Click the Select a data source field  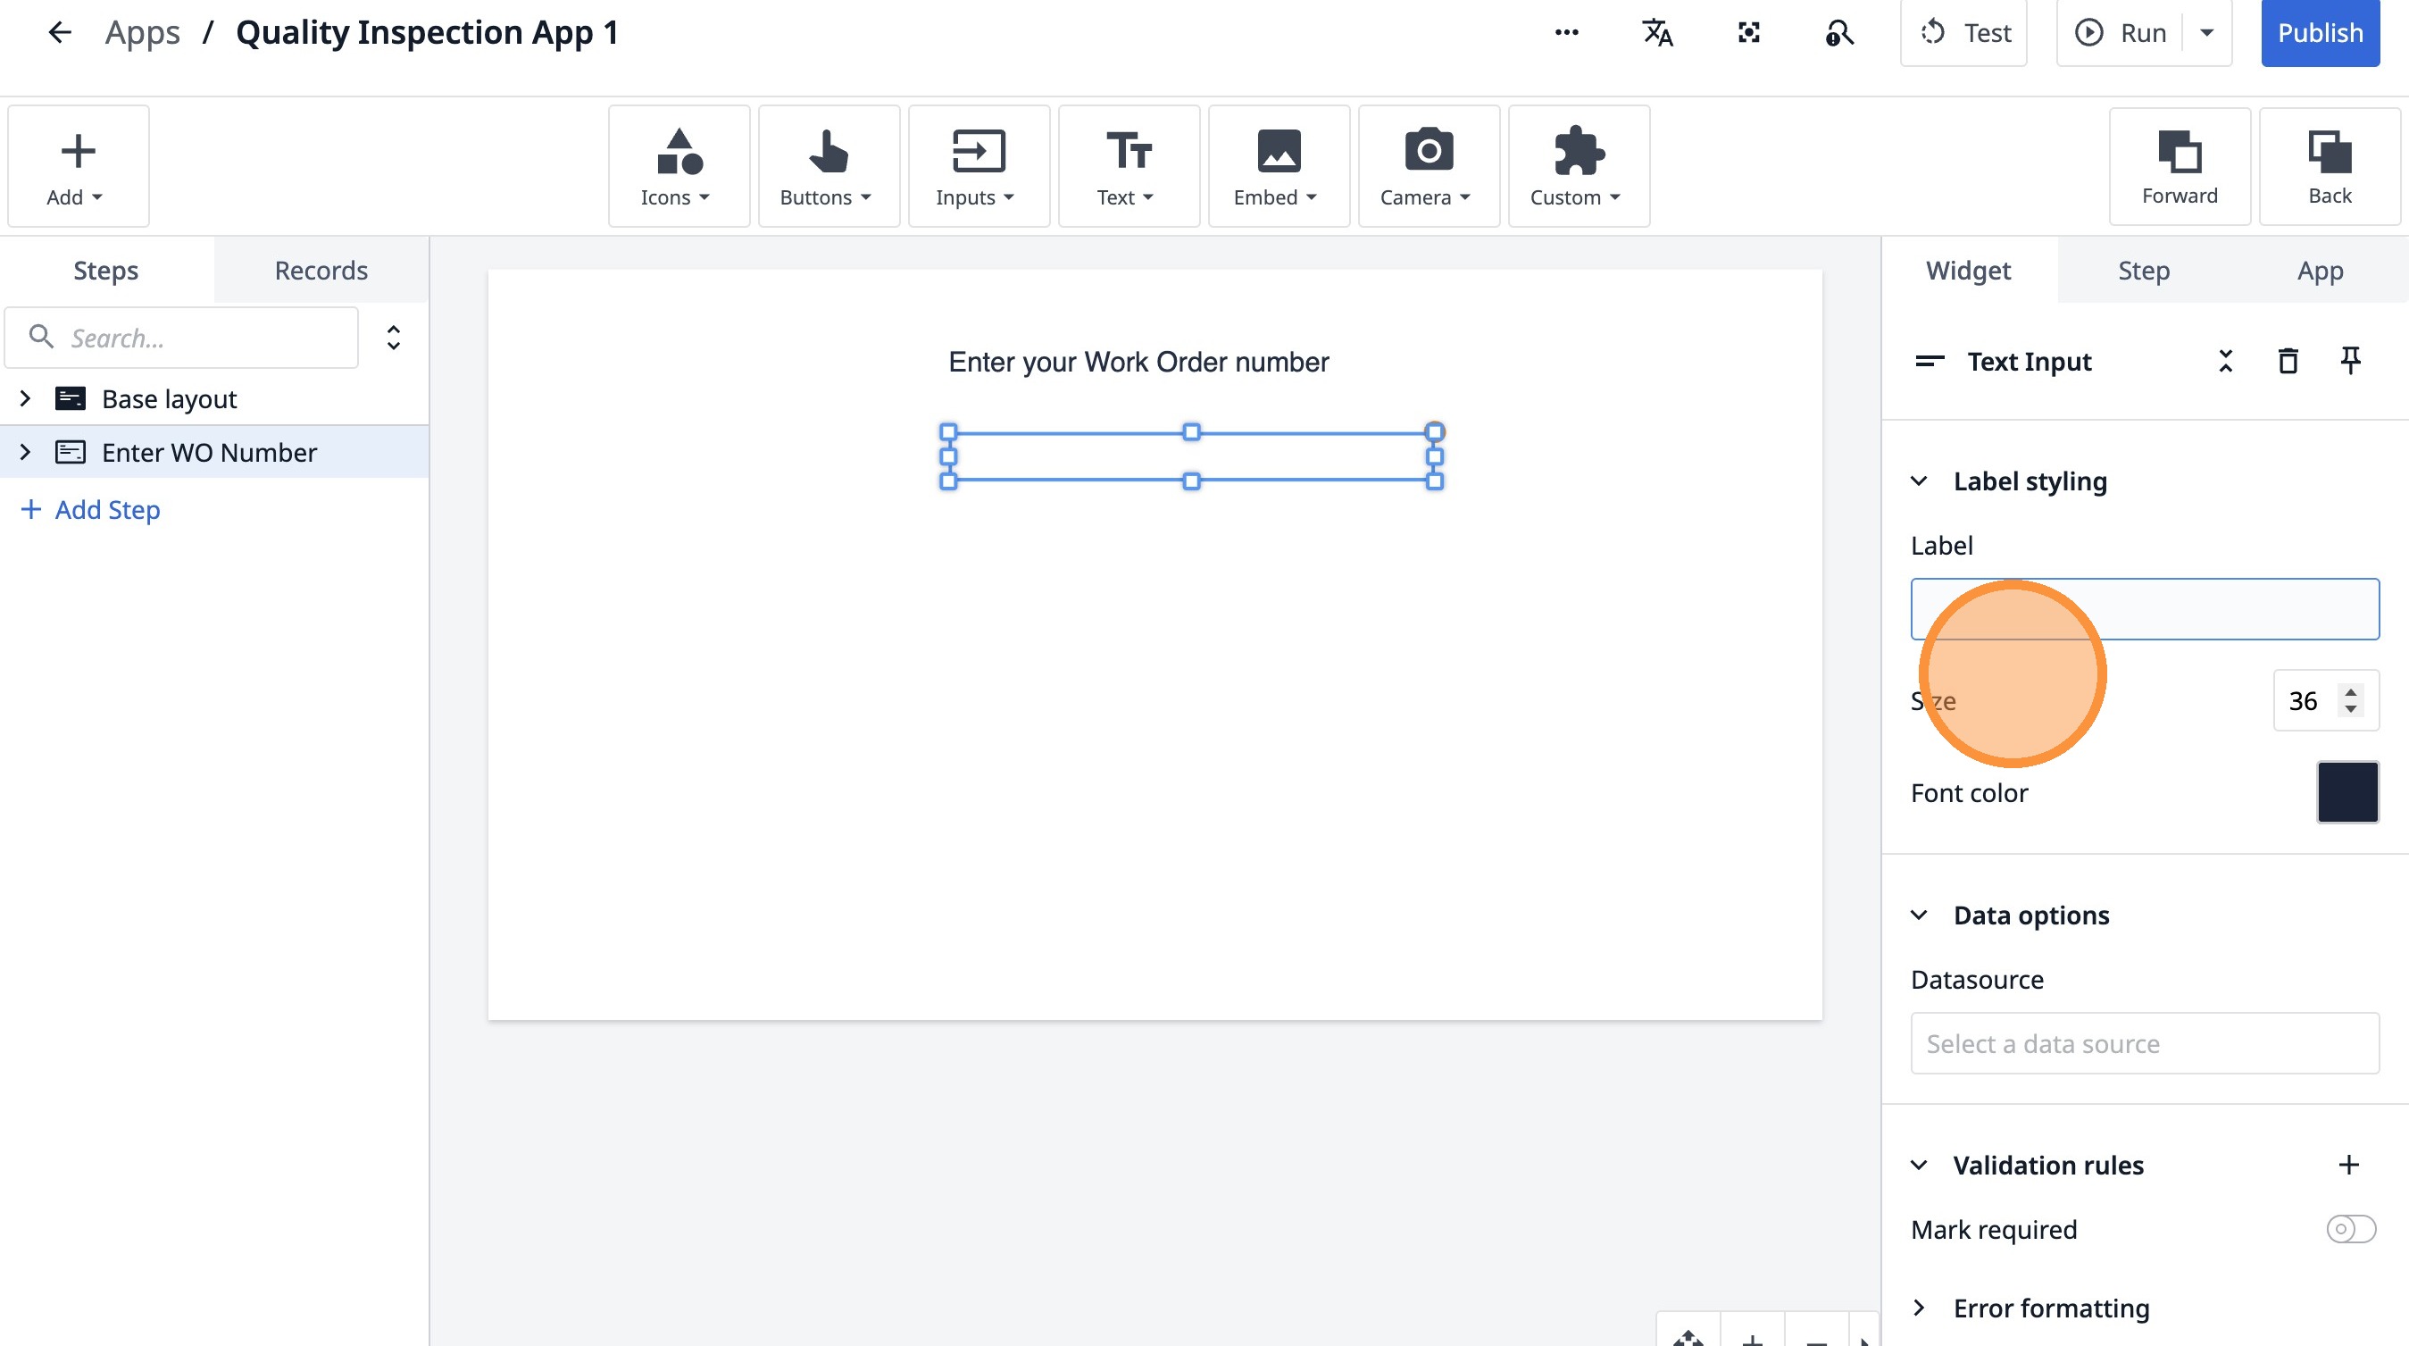pos(2145,1043)
